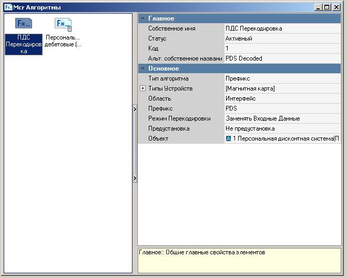
Task: Click the lower splitter arrow between panels
Action: pos(135,178)
